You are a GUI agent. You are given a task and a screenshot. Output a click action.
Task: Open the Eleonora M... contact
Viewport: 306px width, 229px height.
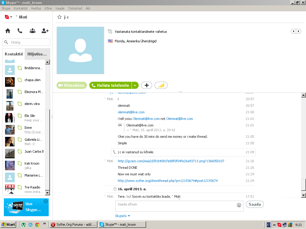coord(25,94)
